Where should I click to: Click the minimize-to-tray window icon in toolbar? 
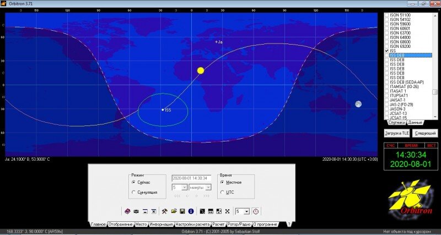(145, 211)
